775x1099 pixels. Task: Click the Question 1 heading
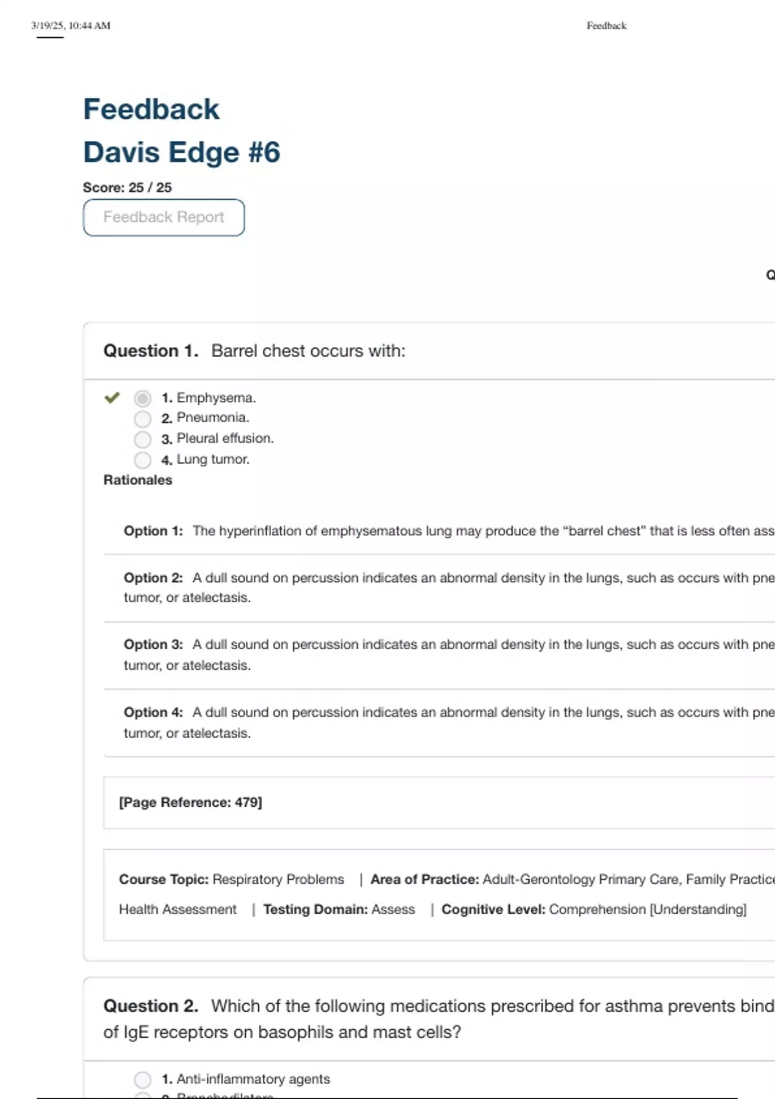tap(150, 351)
